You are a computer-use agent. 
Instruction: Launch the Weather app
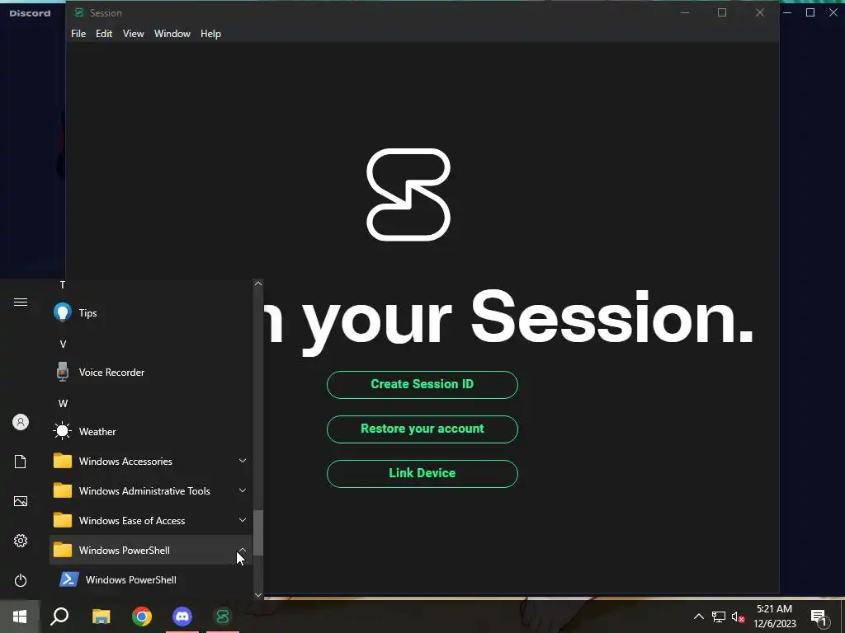coord(150,431)
